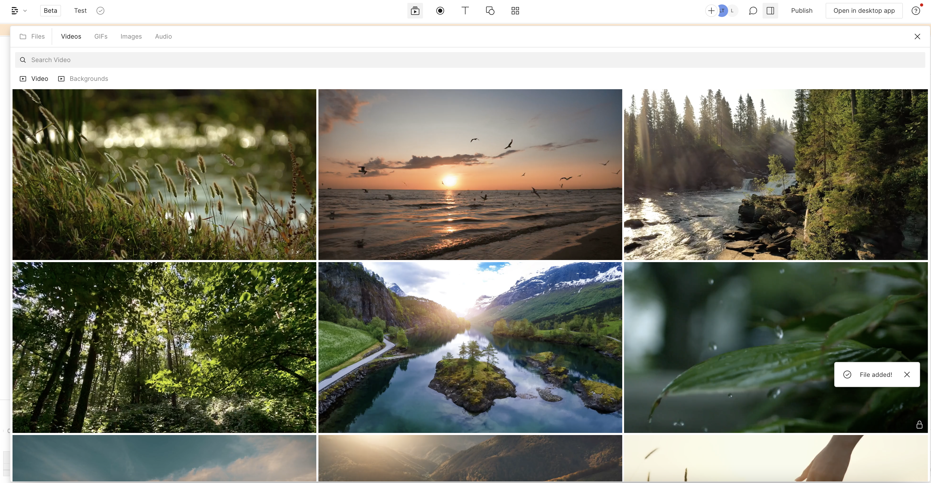Click the lock icon on leaf video
The width and height of the screenshot is (931, 483).
pos(920,425)
